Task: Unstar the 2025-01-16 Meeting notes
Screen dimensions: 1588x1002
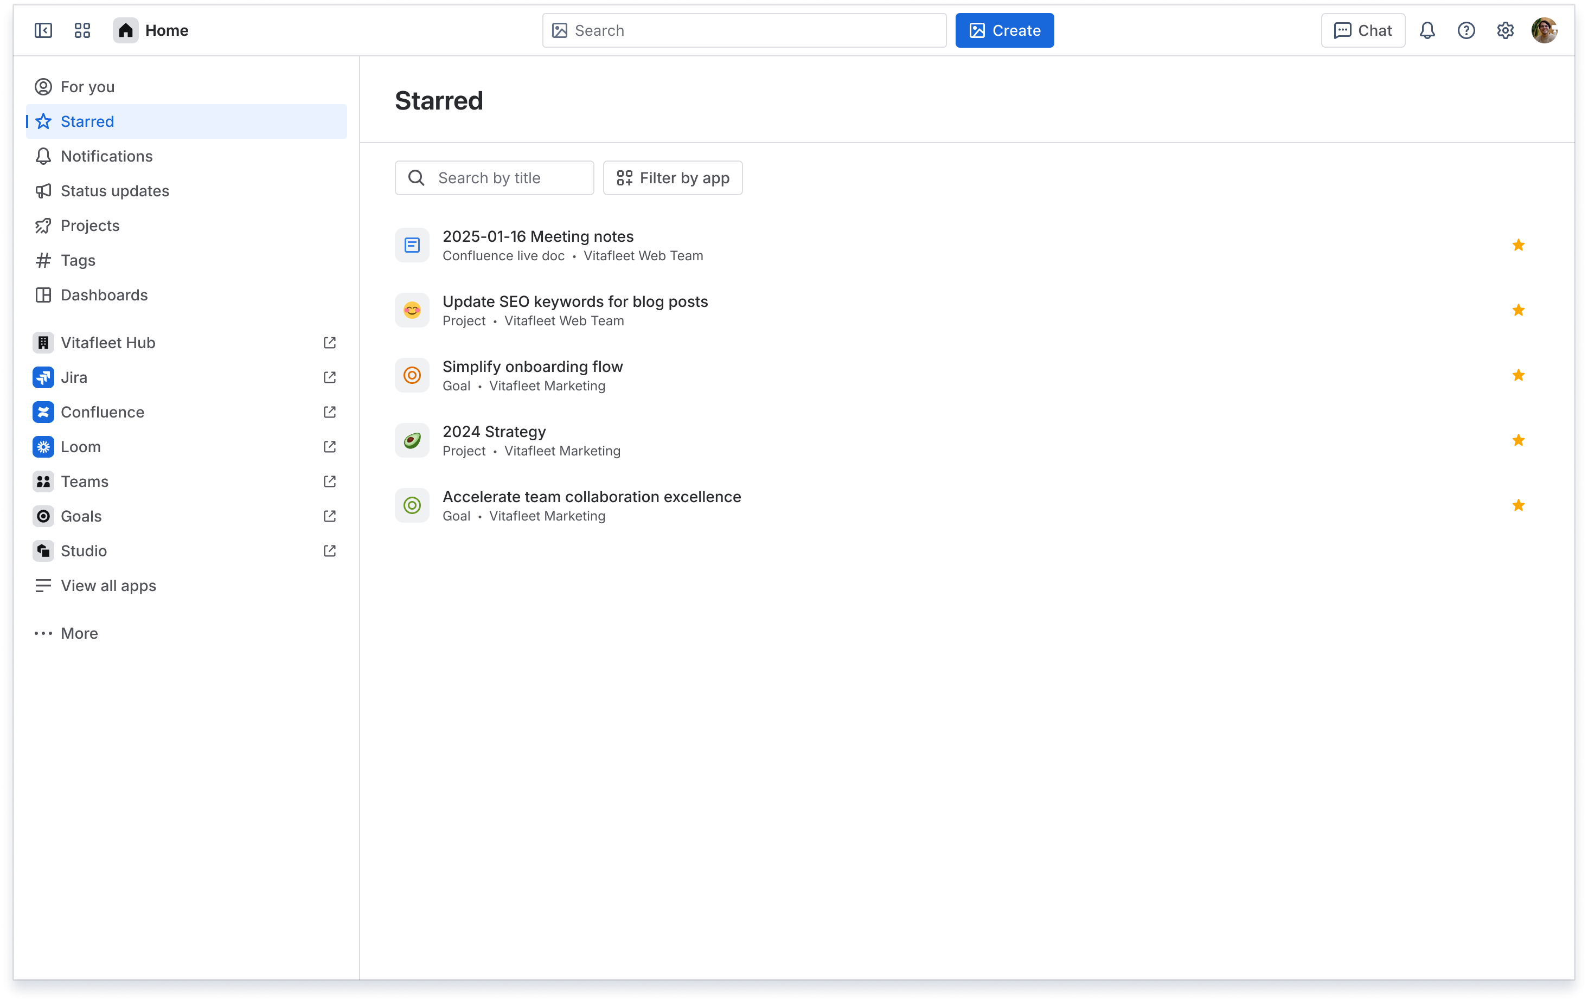Action: 1519,245
